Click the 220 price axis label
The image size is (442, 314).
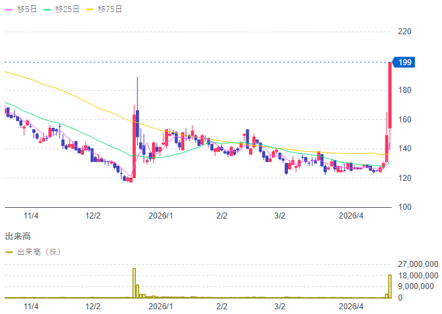point(404,32)
